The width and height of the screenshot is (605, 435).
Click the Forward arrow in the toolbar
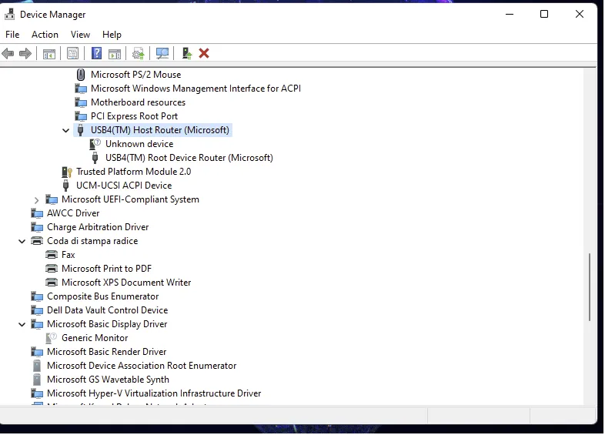25,53
